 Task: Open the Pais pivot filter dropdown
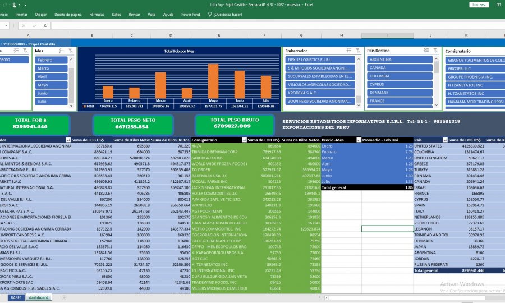(x=445, y=140)
